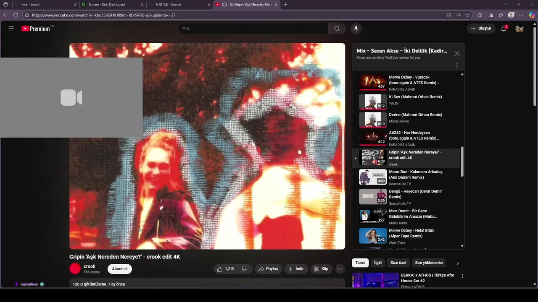Play Derine (Mahmut Orhan Remix)
This screenshot has width=538, height=302.
click(x=407, y=120)
